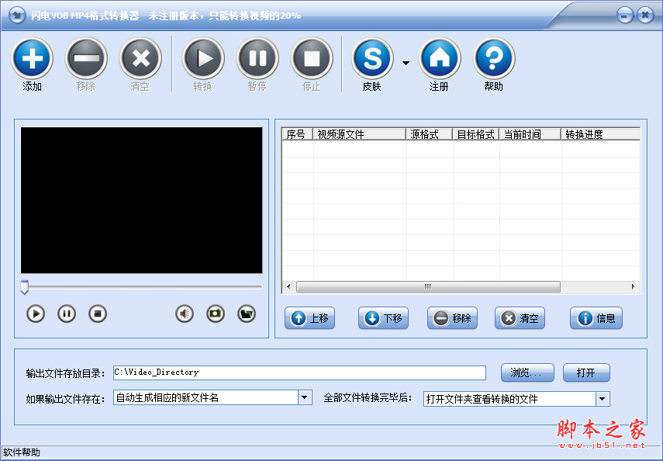The image size is (663, 461).
Task: Click the 浏览 browse button
Action: point(527,373)
